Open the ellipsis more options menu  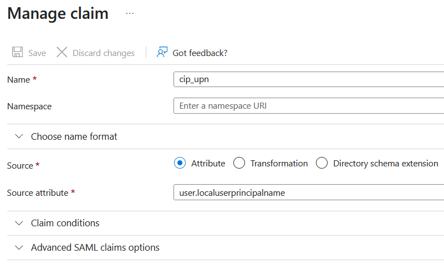pyautogui.click(x=130, y=13)
